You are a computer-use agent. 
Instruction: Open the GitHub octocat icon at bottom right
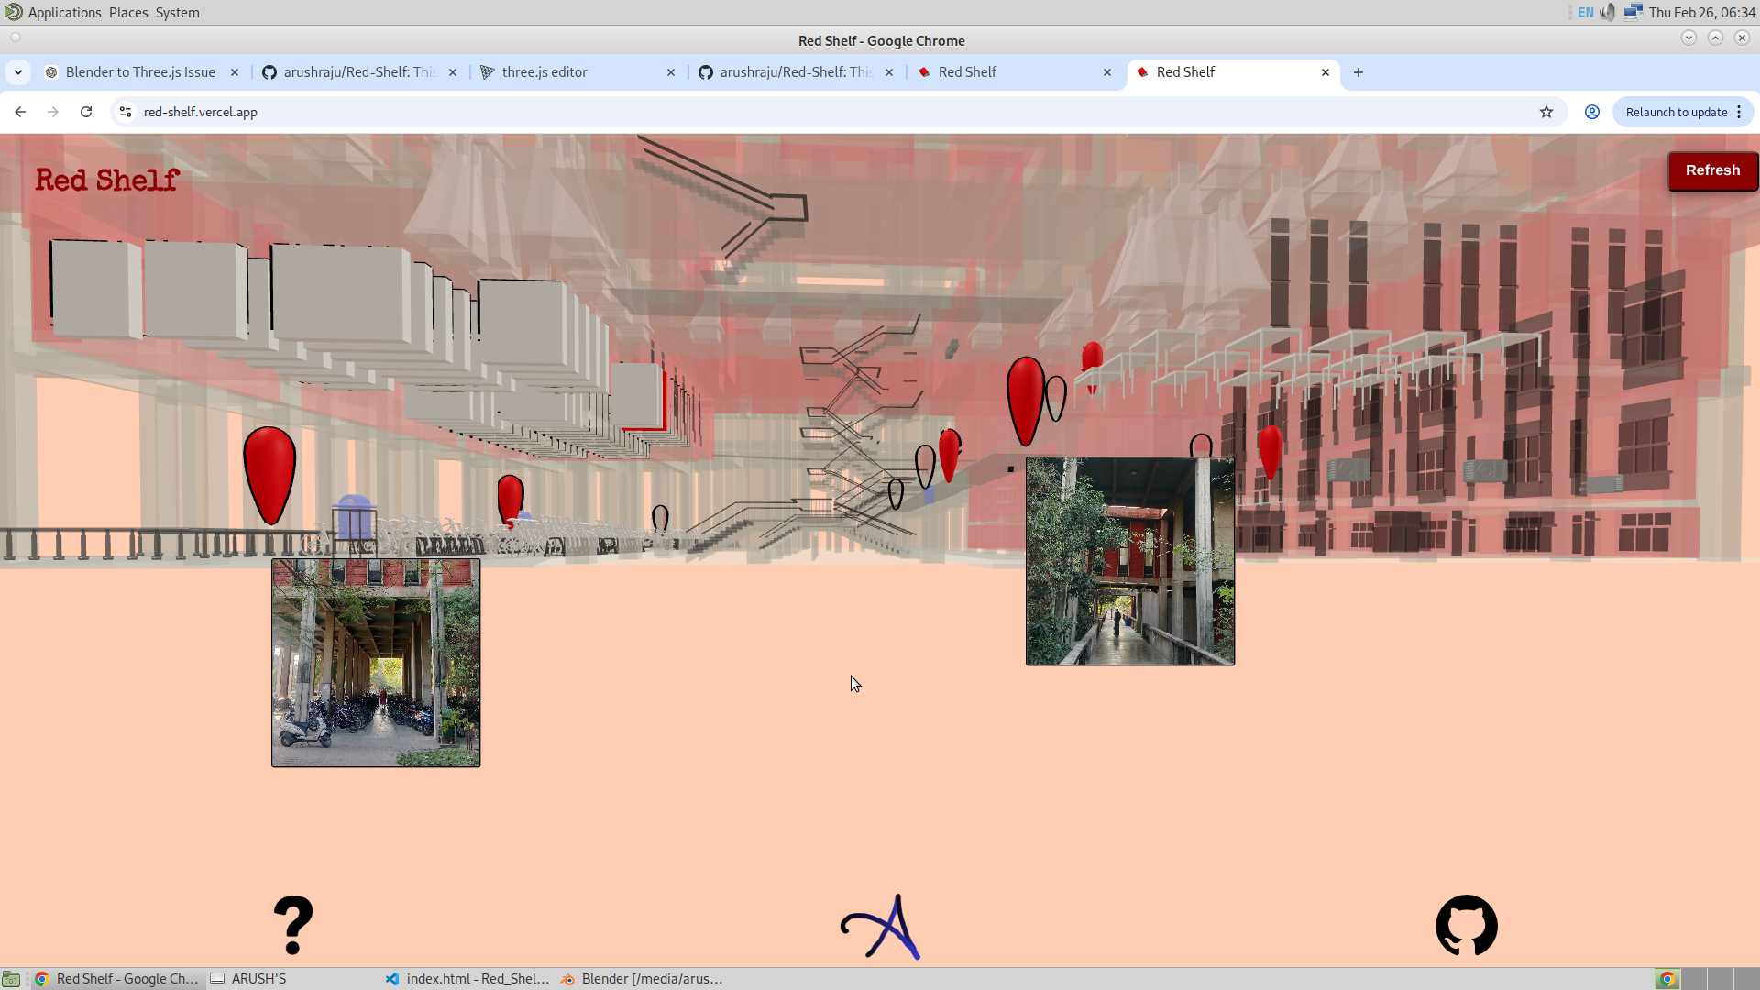click(1466, 925)
